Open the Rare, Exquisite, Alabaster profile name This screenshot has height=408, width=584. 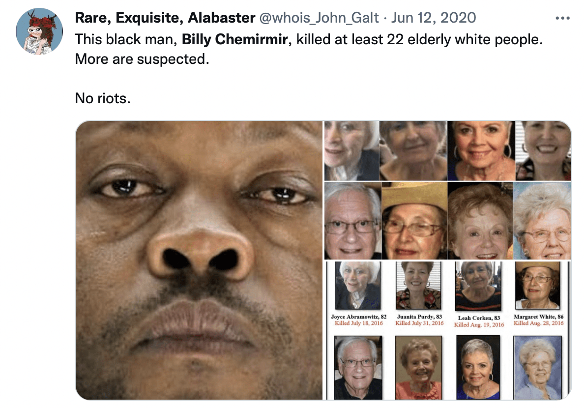(165, 18)
